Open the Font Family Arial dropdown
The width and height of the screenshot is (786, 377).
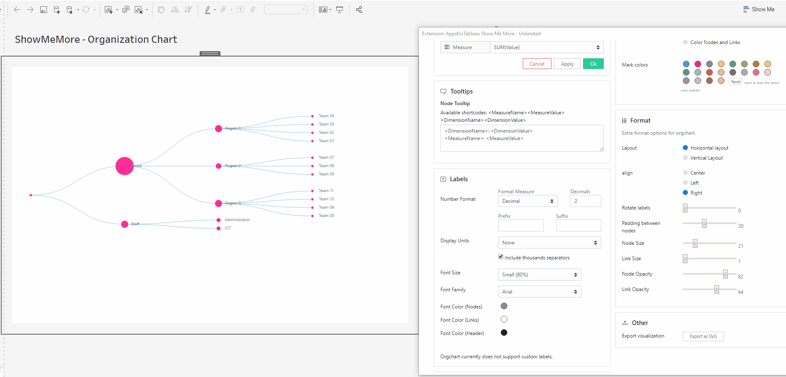coord(539,292)
